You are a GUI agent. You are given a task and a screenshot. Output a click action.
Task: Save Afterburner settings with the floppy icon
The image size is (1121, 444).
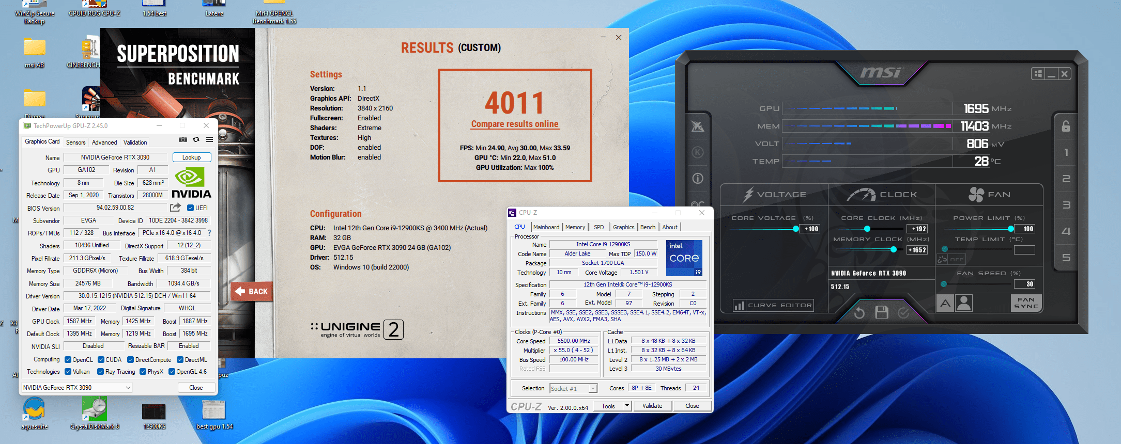click(882, 312)
